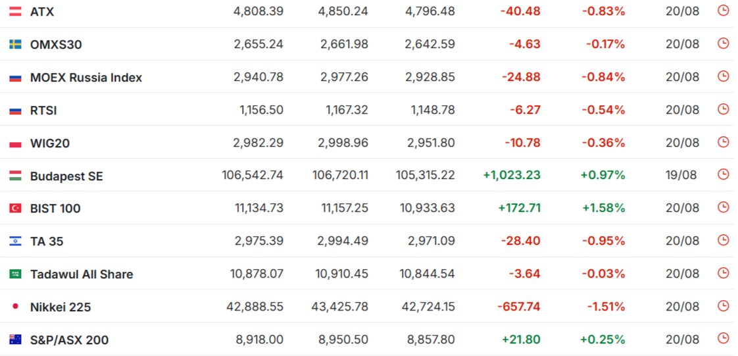738x356 pixels.
Task: Click the S&P/ASX 200 index name
Action: pyautogui.click(x=69, y=340)
